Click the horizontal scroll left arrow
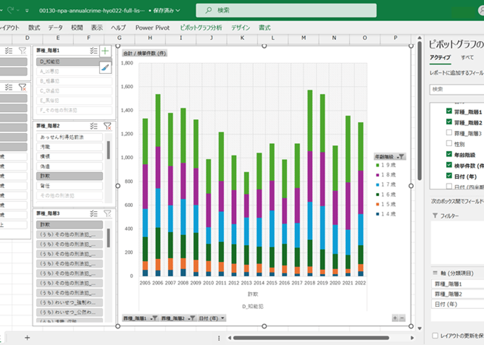The height and width of the screenshot is (345, 484). [x=229, y=338]
